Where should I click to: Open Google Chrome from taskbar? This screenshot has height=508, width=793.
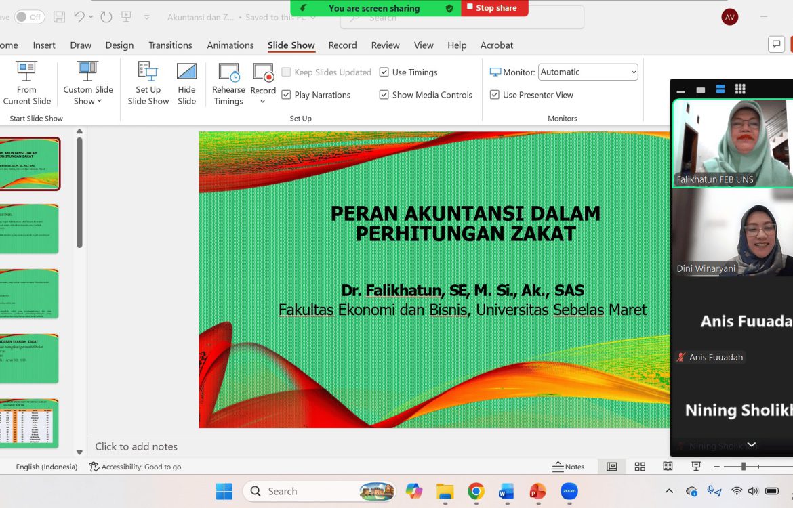pos(476,491)
